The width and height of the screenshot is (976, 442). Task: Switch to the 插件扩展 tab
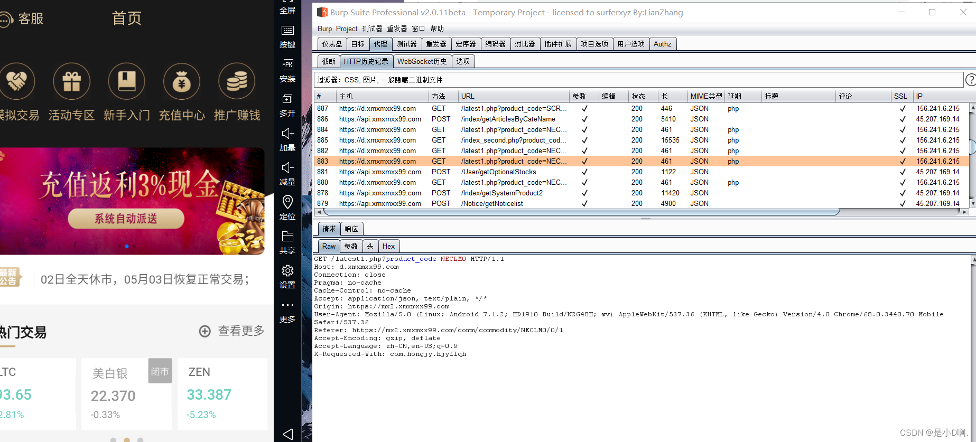click(558, 44)
